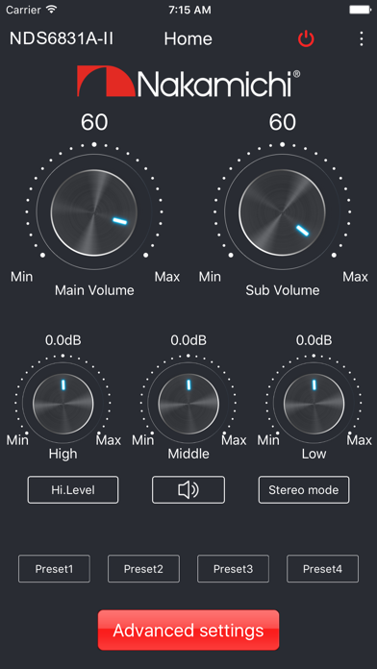Choose Preset3
Screen dimensions: 377x669
[233, 569]
